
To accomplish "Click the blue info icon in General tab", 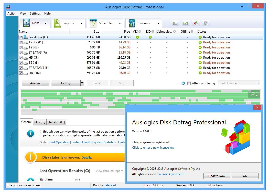I will pos(30,134).
